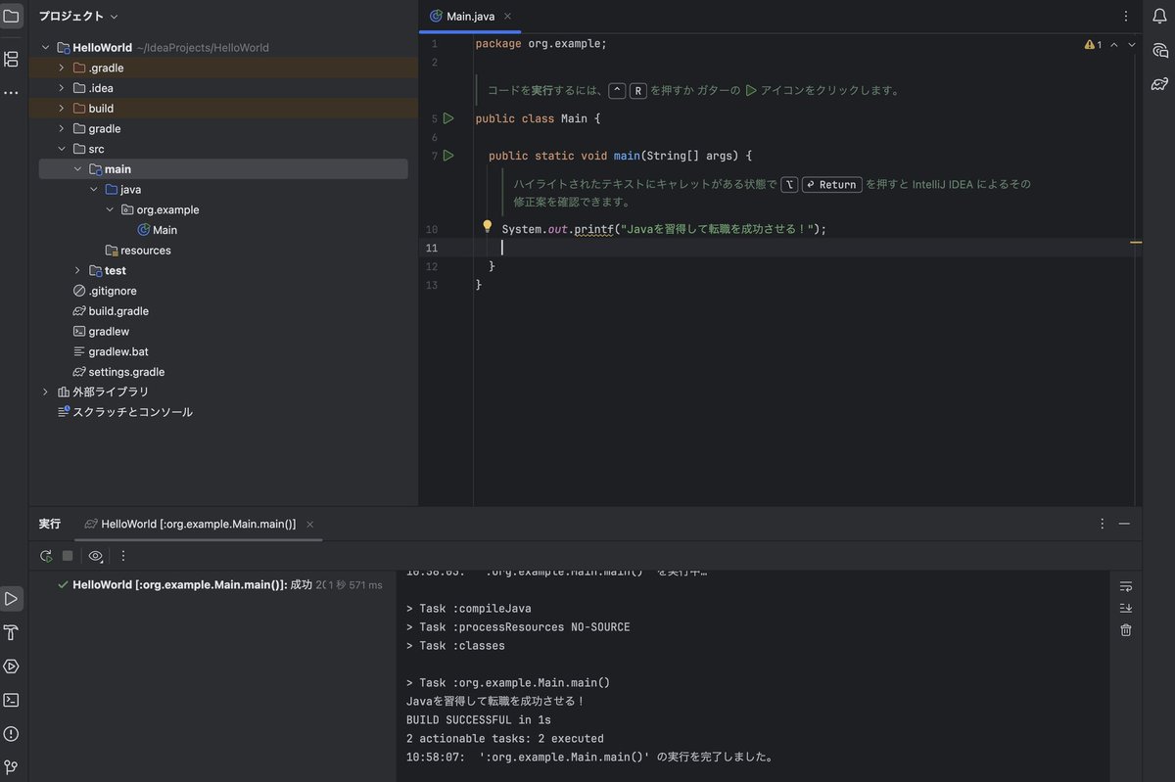Expand the .gradle folder
This screenshot has height=782, width=1175.
click(x=62, y=68)
